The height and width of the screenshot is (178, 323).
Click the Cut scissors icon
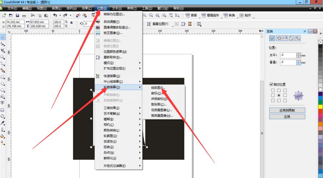coord(33,15)
